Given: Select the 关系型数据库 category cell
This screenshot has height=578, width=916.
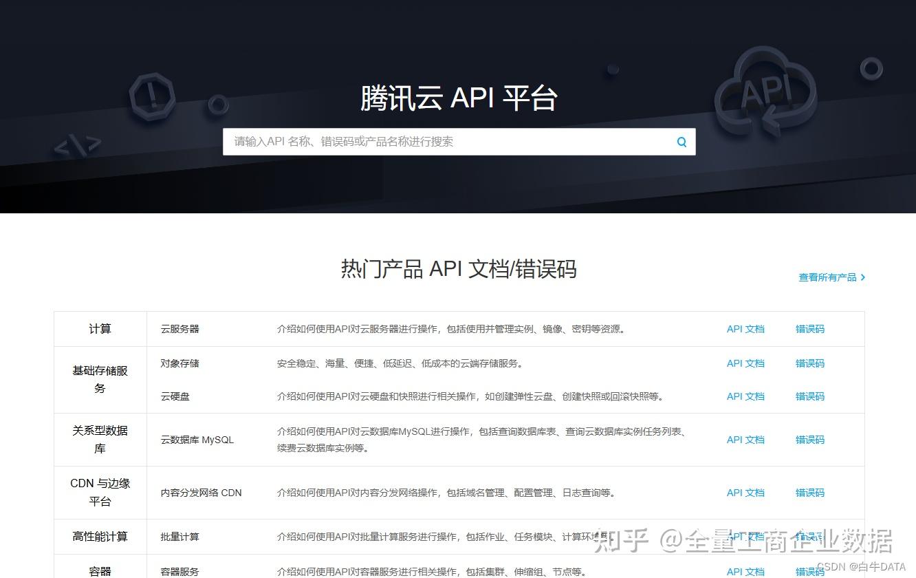Looking at the screenshot, I should 100,440.
